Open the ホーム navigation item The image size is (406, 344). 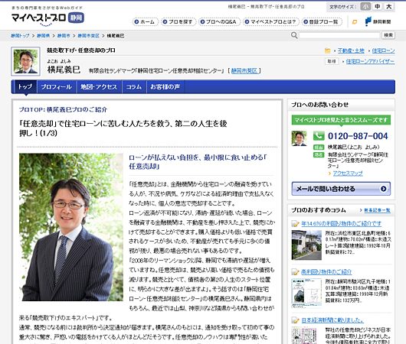[x=145, y=21]
